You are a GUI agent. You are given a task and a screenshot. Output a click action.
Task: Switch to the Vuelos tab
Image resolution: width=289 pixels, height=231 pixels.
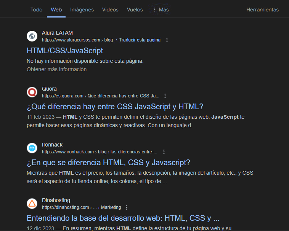(x=135, y=10)
